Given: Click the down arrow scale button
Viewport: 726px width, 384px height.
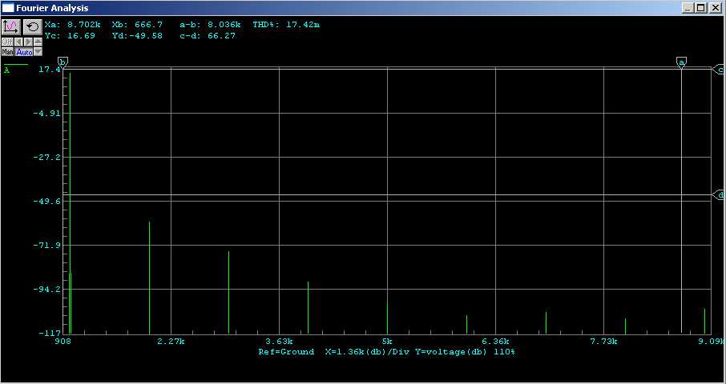Looking at the screenshot, I should [38, 52].
